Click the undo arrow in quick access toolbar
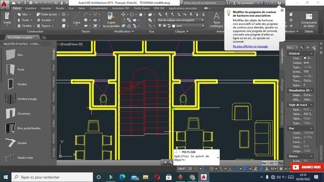 37,3
